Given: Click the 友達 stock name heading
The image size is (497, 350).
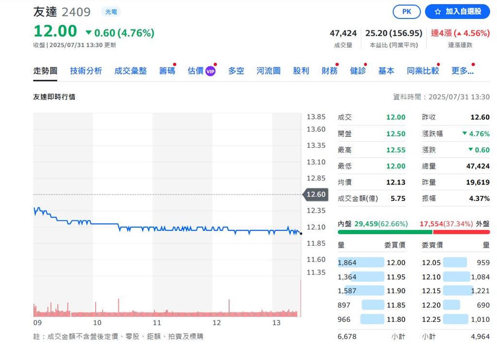Looking at the screenshot, I should (x=45, y=12).
